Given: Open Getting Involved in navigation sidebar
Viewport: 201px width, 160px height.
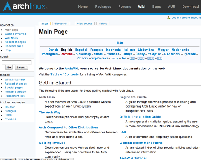Looking at the screenshot, I should coord(15,34).
